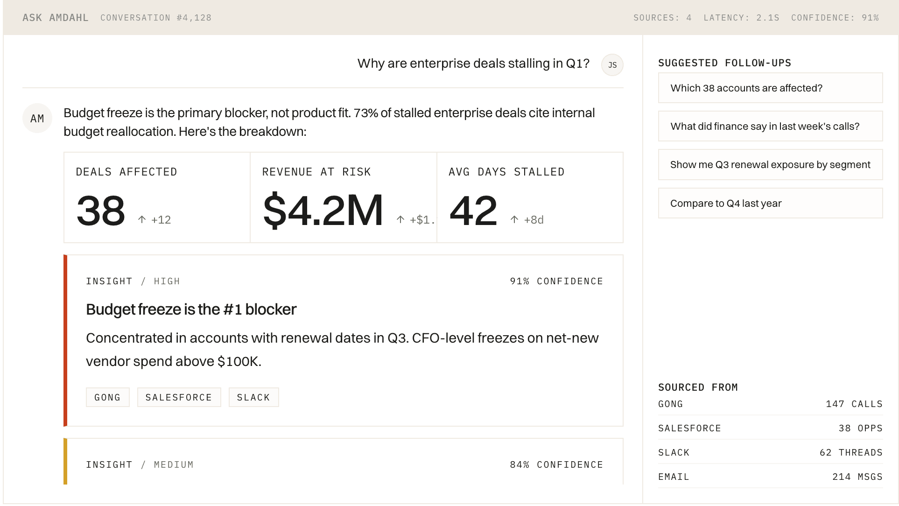This screenshot has width=899, height=506.
Task: Select the SLACK source tag
Action: click(x=253, y=397)
